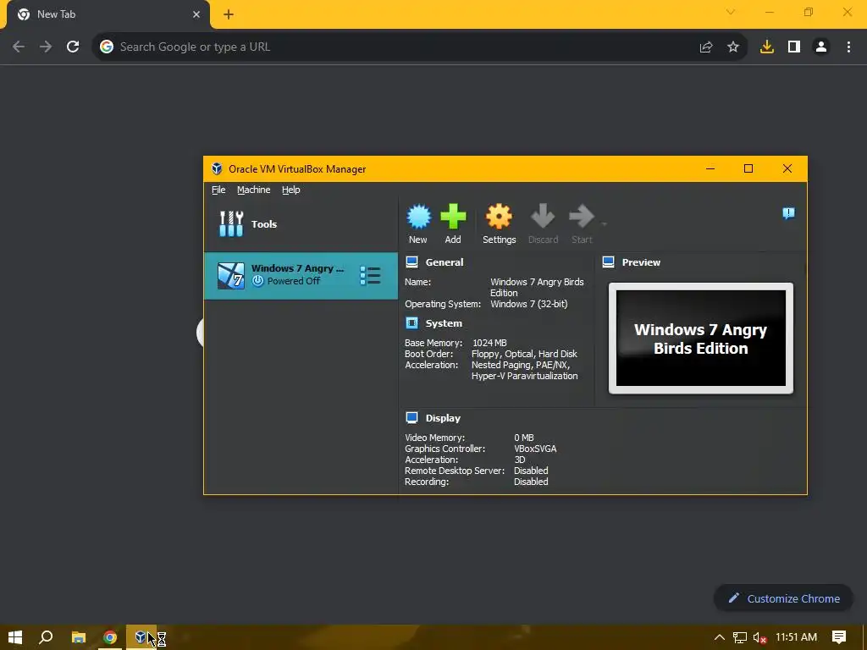The height and width of the screenshot is (650, 867).
Task: Open Chrome downloads icon
Action: (767, 47)
